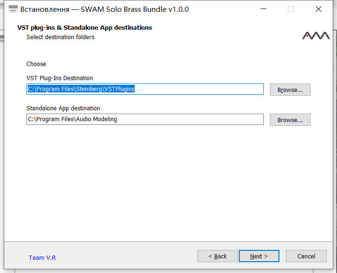Click the VST Plug-Ins Destination path field

[145, 89]
